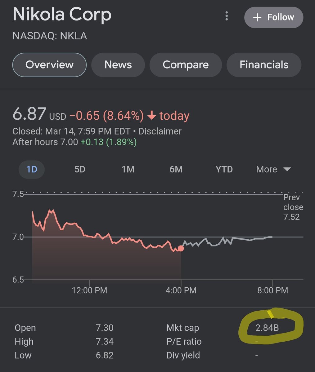This screenshot has height=372, width=315.
Task: Click the After hours 7.00 price line
Action: coord(74,142)
